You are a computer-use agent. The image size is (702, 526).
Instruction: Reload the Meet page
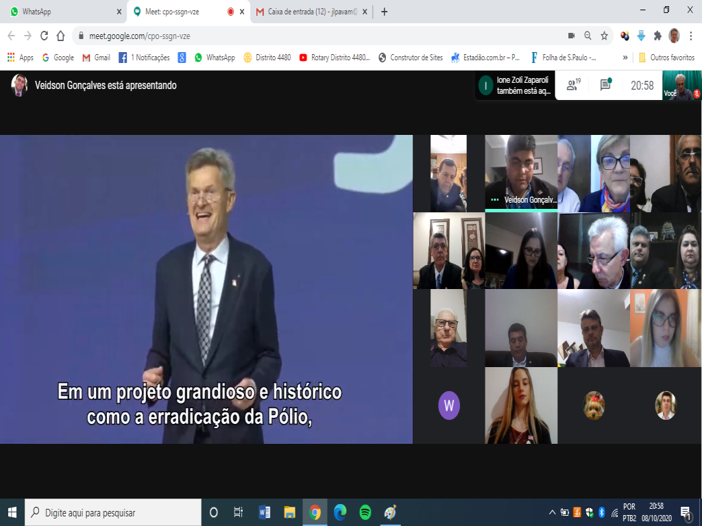click(x=45, y=36)
